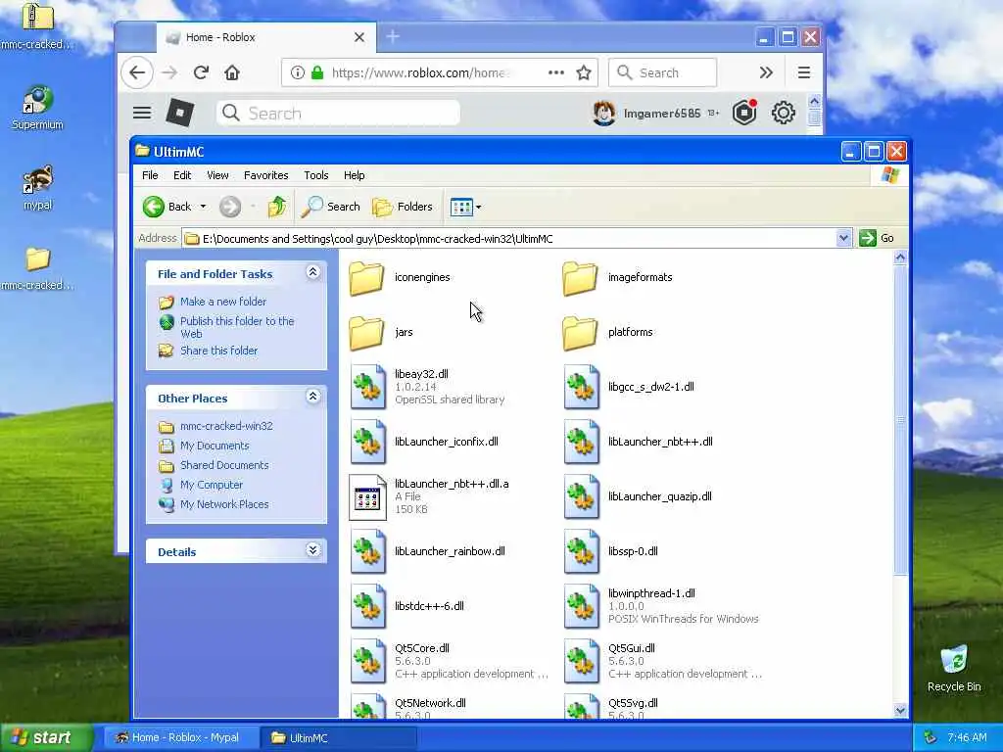Screen dimensions: 1003x752
Task: Open the File menu
Action: (150, 175)
